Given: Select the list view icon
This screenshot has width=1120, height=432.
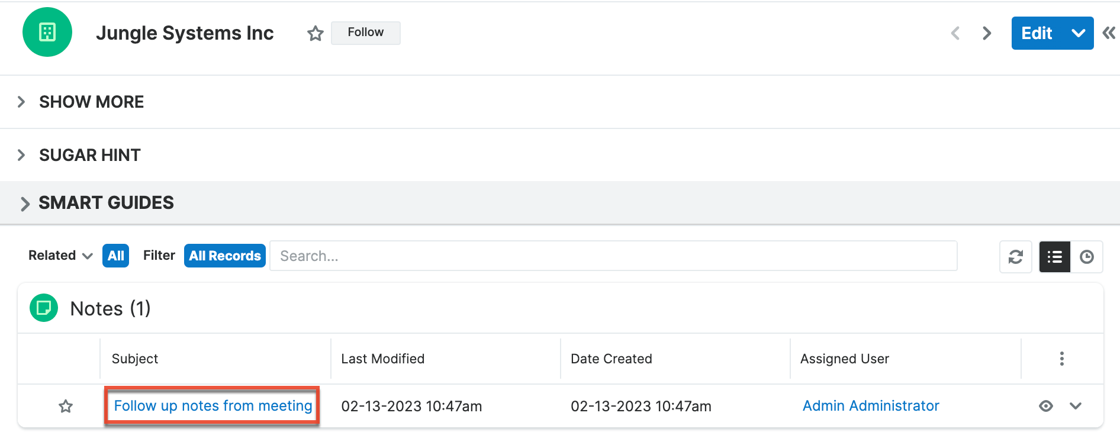Looking at the screenshot, I should 1054,256.
